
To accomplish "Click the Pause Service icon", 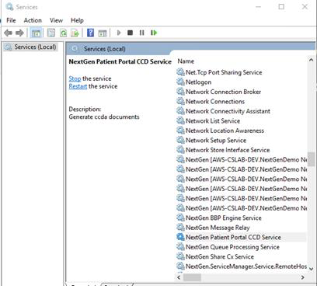I will pos(141,33).
